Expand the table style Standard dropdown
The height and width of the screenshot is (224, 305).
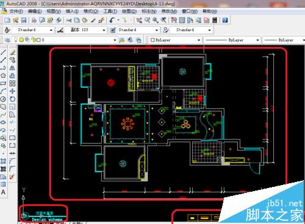[x=157, y=30]
